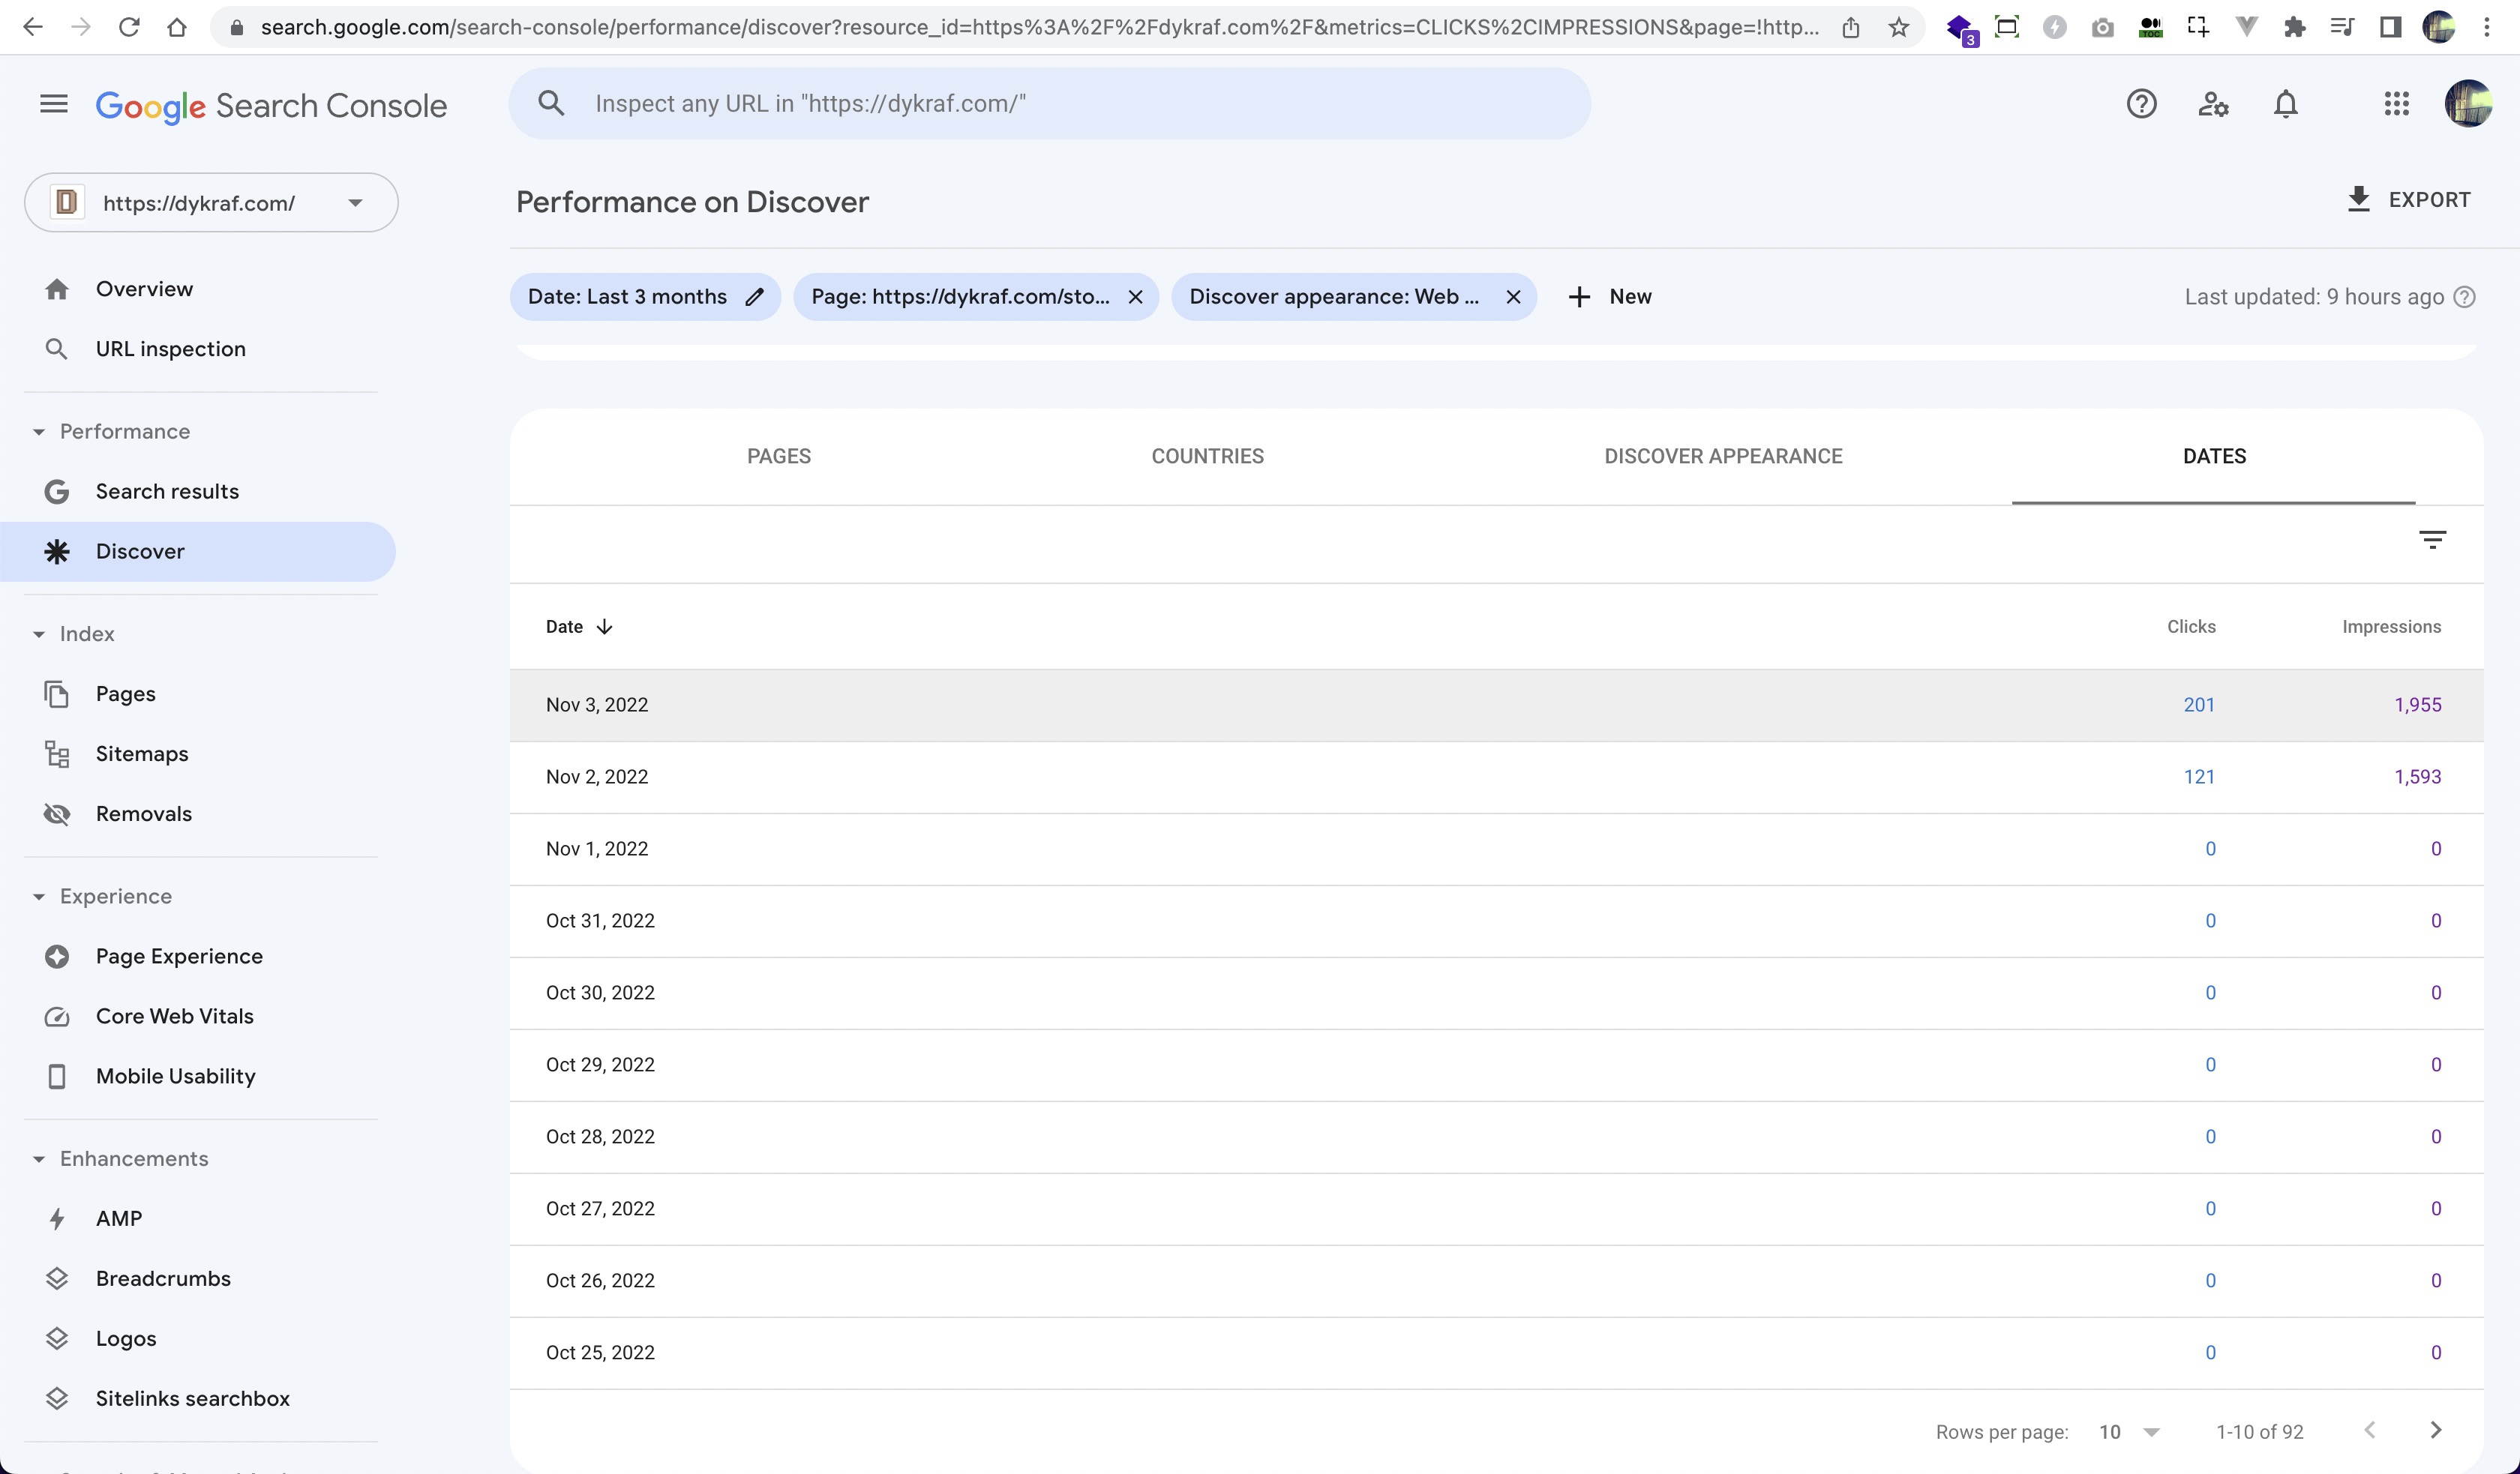Click the Core Web Vitals icon
This screenshot has height=1474, width=2520.
(58, 1016)
